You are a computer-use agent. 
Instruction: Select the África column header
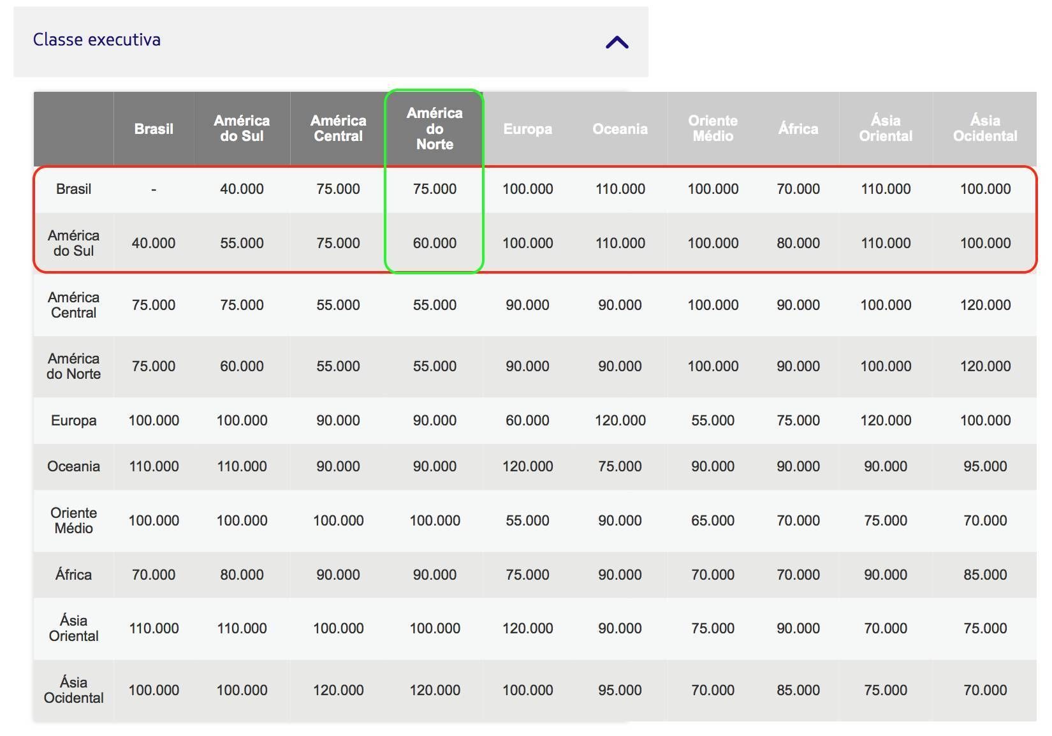[x=798, y=129]
